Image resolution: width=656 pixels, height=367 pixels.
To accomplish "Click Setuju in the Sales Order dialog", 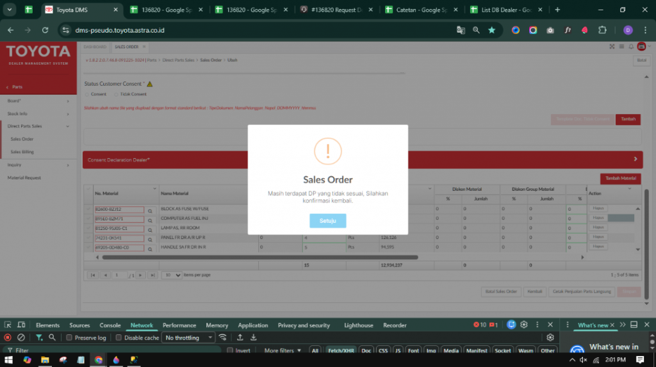I will (328, 220).
